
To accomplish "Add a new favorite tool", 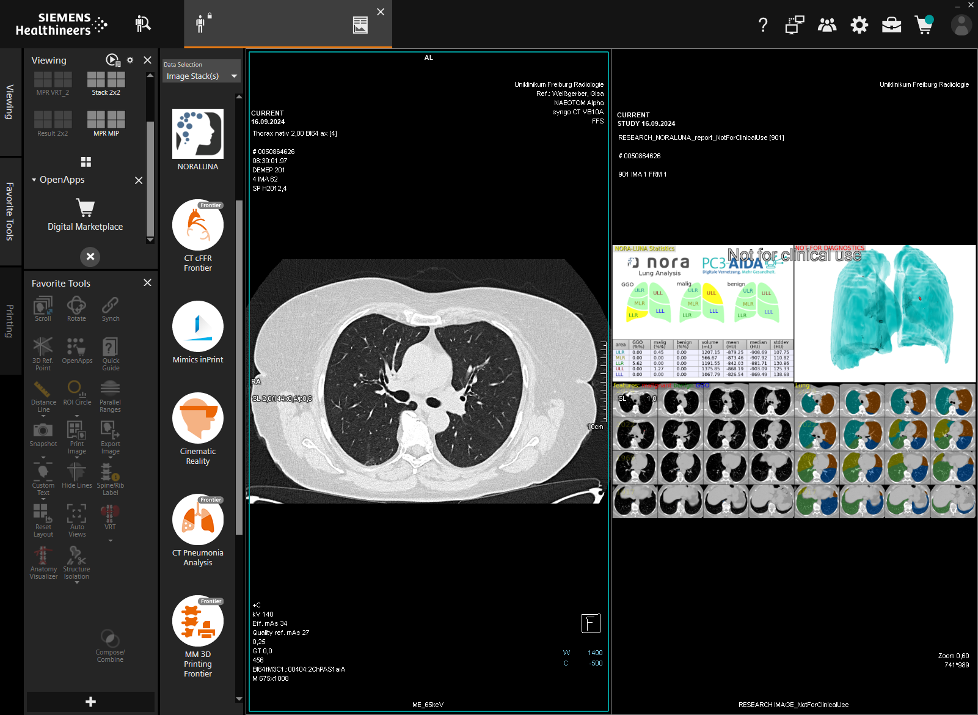I will (90, 702).
